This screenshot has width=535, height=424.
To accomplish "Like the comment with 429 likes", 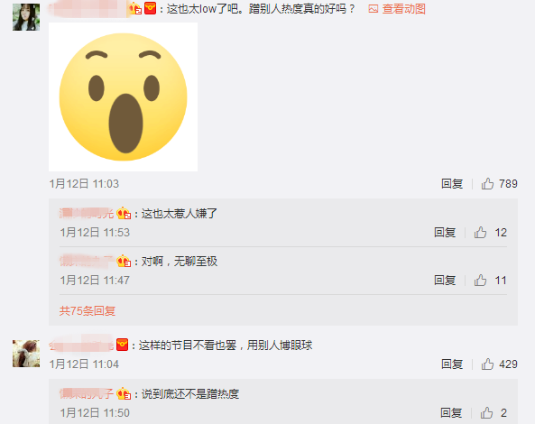I will click(487, 364).
